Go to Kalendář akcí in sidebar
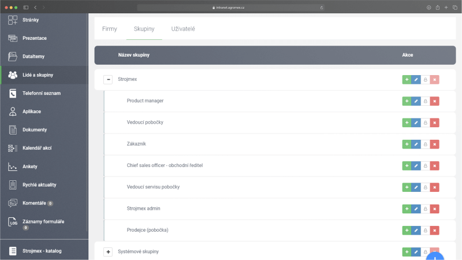462x260 pixels. 37,148
